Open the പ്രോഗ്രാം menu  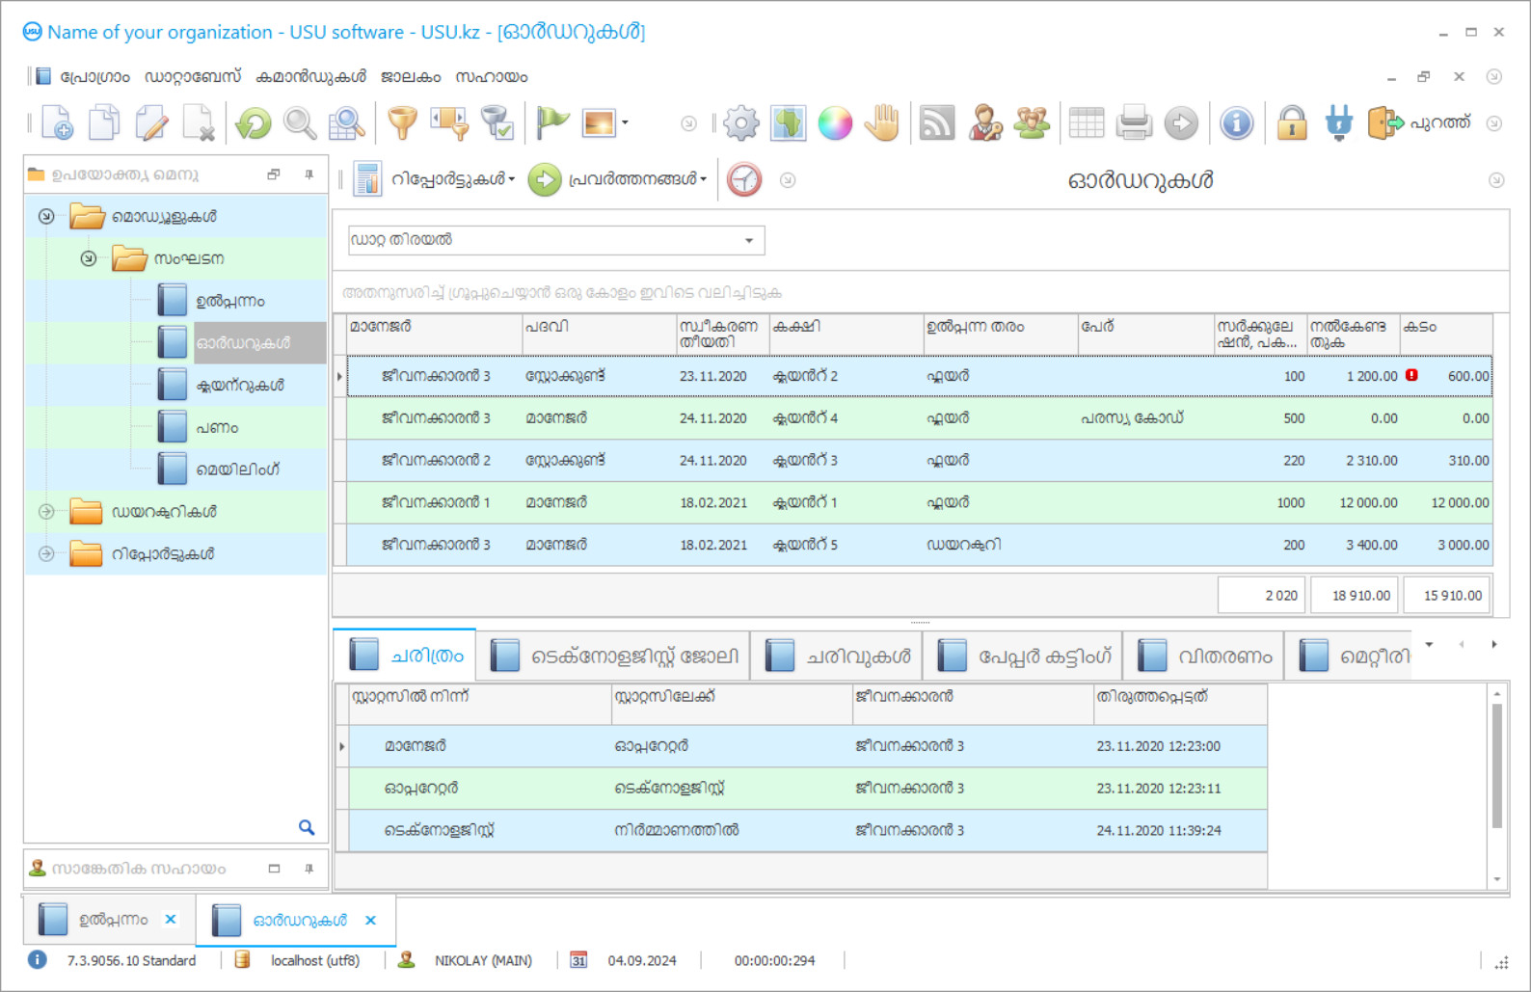[x=94, y=77]
